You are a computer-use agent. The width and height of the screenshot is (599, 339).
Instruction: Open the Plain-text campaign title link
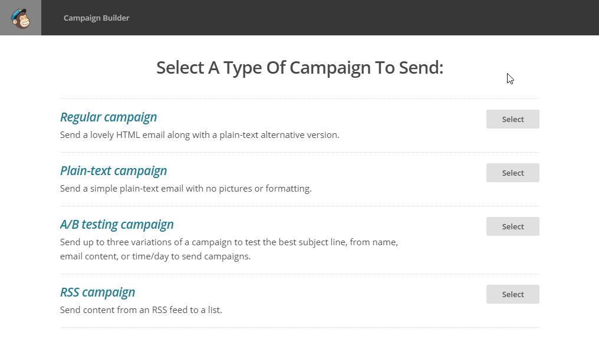[x=113, y=171]
